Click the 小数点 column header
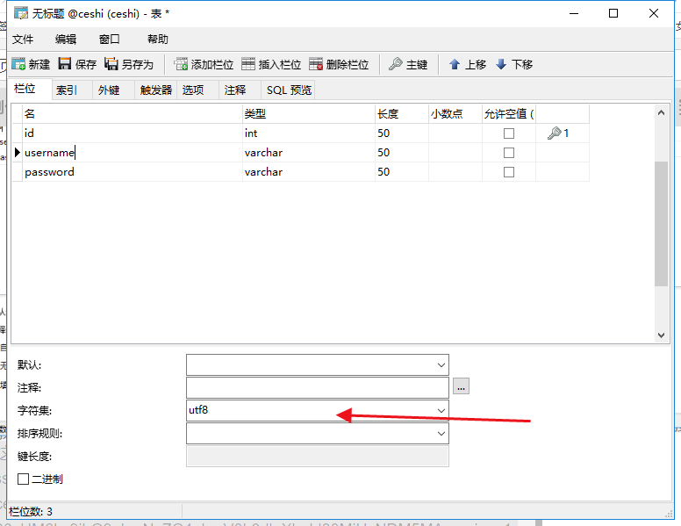Screen dimensions: 681x526 pyautogui.click(x=455, y=114)
